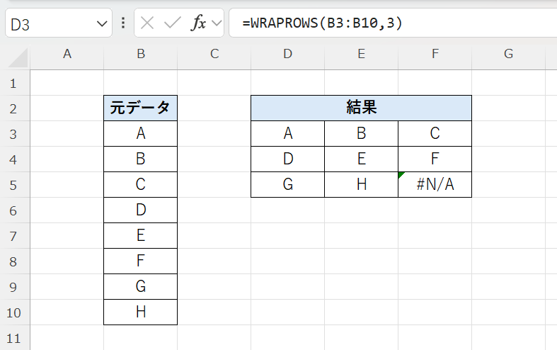Select column B header

(x=140, y=54)
